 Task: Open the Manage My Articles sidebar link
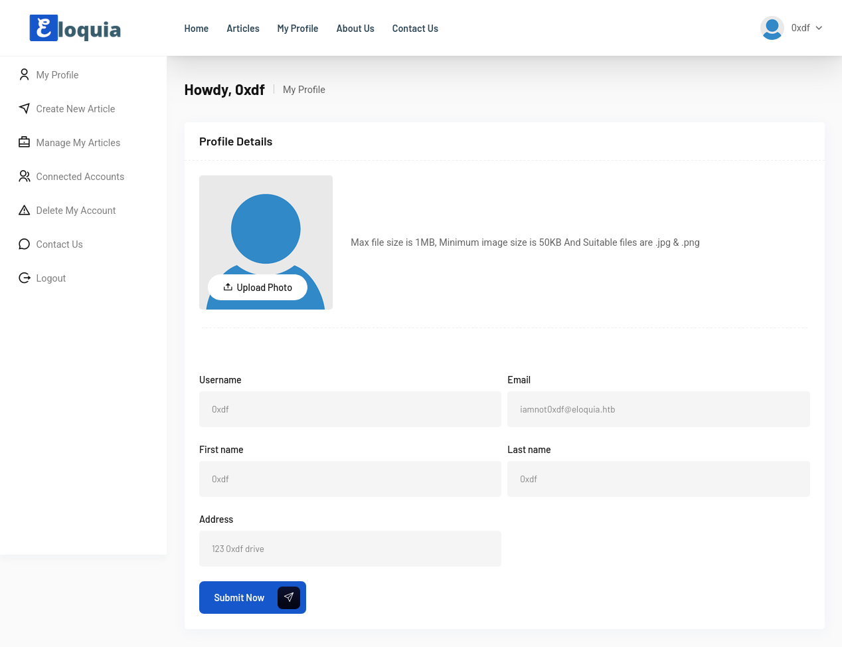pos(78,143)
